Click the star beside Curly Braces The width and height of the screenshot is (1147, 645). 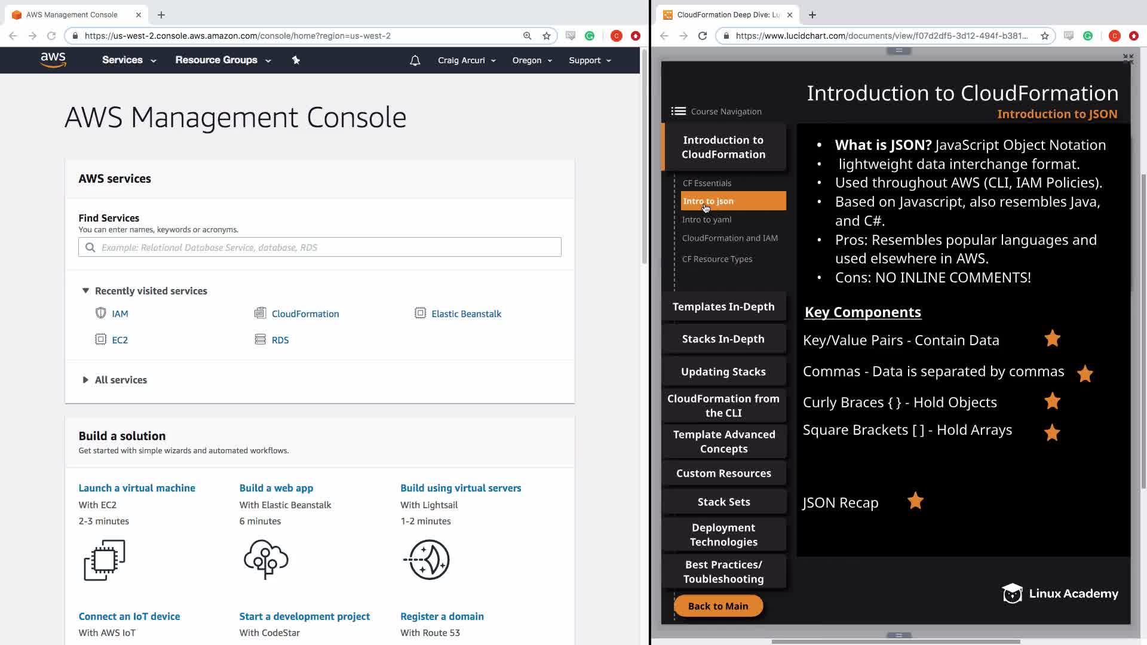coord(1052,401)
